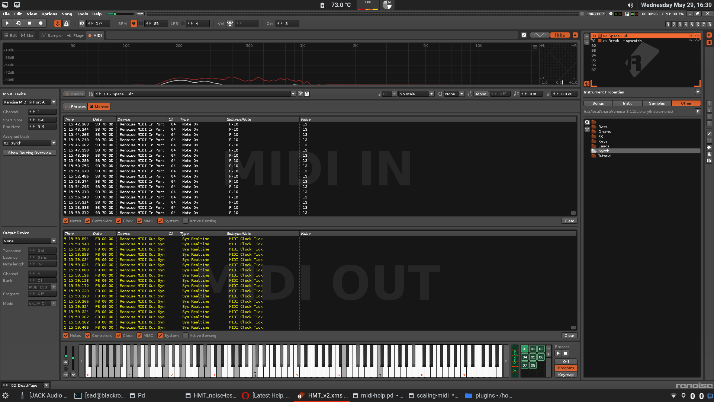
Task: Select the Phrases tab
Action: coord(75,106)
